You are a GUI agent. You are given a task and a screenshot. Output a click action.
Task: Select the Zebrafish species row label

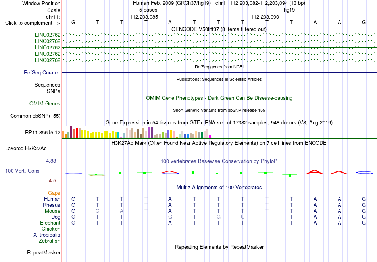click(x=50, y=241)
